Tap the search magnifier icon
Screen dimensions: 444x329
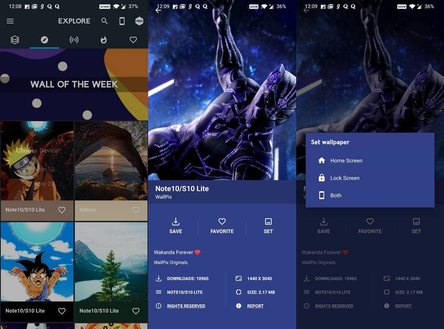104,21
